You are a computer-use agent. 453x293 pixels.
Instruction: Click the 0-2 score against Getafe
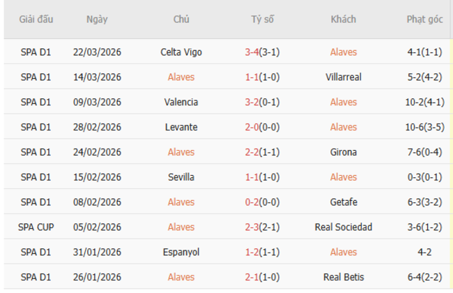pos(253,202)
